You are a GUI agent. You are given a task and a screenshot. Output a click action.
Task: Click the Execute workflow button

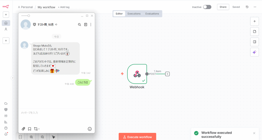click(x=137, y=137)
